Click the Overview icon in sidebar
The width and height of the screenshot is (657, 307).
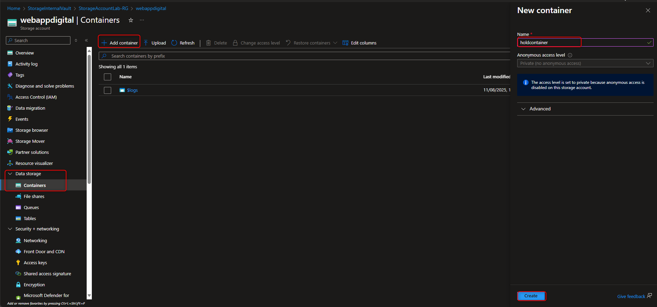(x=10, y=53)
